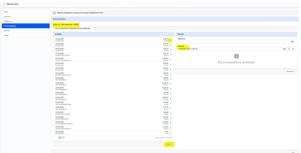Open the Accounts dropdown showing THE IT CROWD
The image size is (301, 153).
click(x=232, y=49)
